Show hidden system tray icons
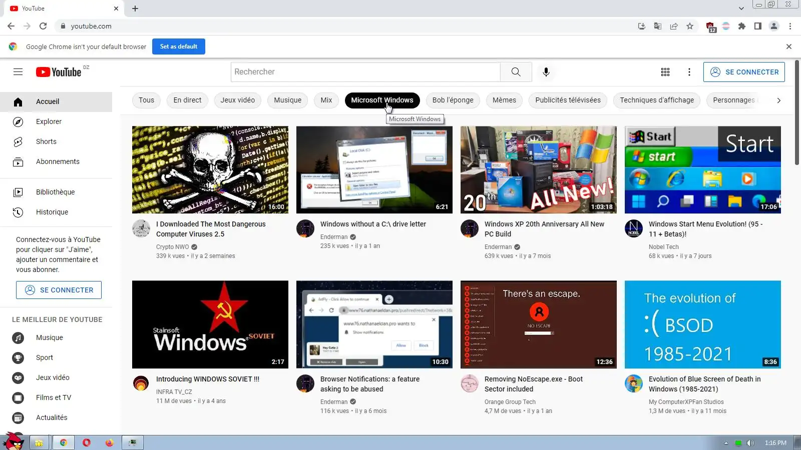The image size is (801, 450). [x=726, y=443]
